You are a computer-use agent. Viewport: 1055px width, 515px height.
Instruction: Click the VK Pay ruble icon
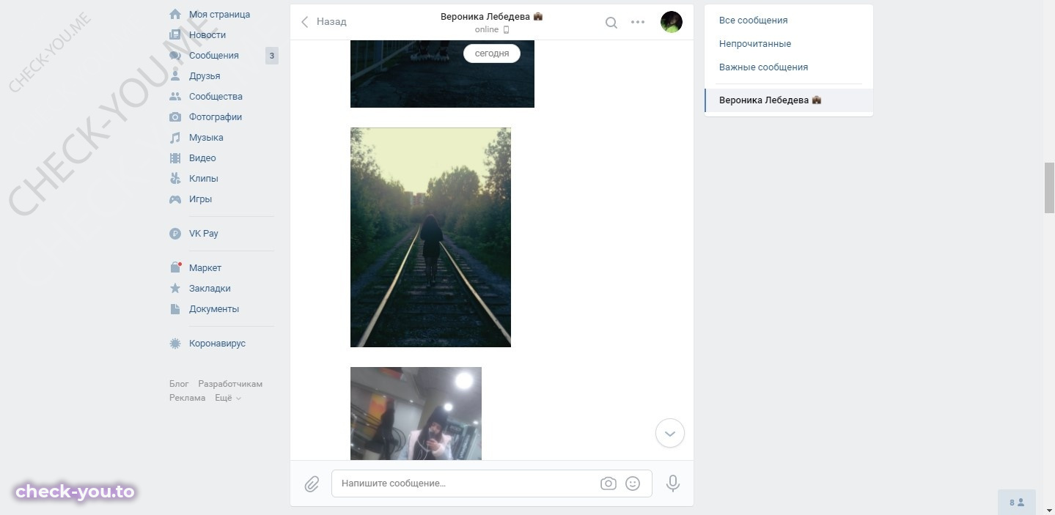175,234
